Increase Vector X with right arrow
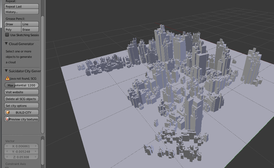This screenshot has height=168, width=274. click(x=36, y=146)
